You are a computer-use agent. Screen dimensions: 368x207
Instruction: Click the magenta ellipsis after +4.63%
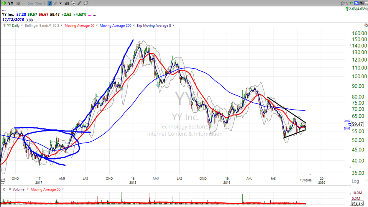pyautogui.click(x=89, y=15)
